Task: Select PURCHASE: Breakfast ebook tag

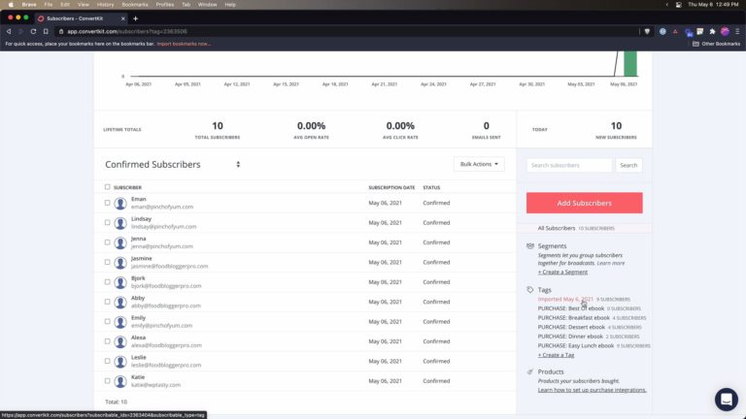Action: tap(574, 318)
